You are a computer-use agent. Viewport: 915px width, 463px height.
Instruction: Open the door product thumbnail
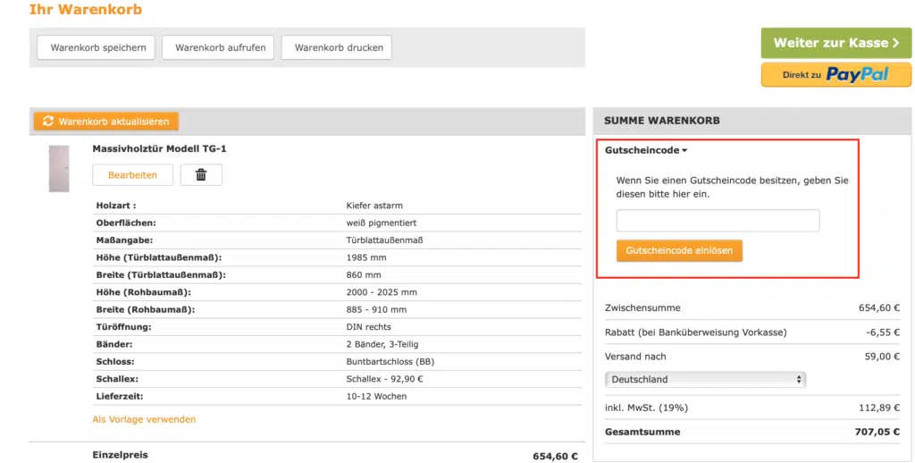pos(59,169)
